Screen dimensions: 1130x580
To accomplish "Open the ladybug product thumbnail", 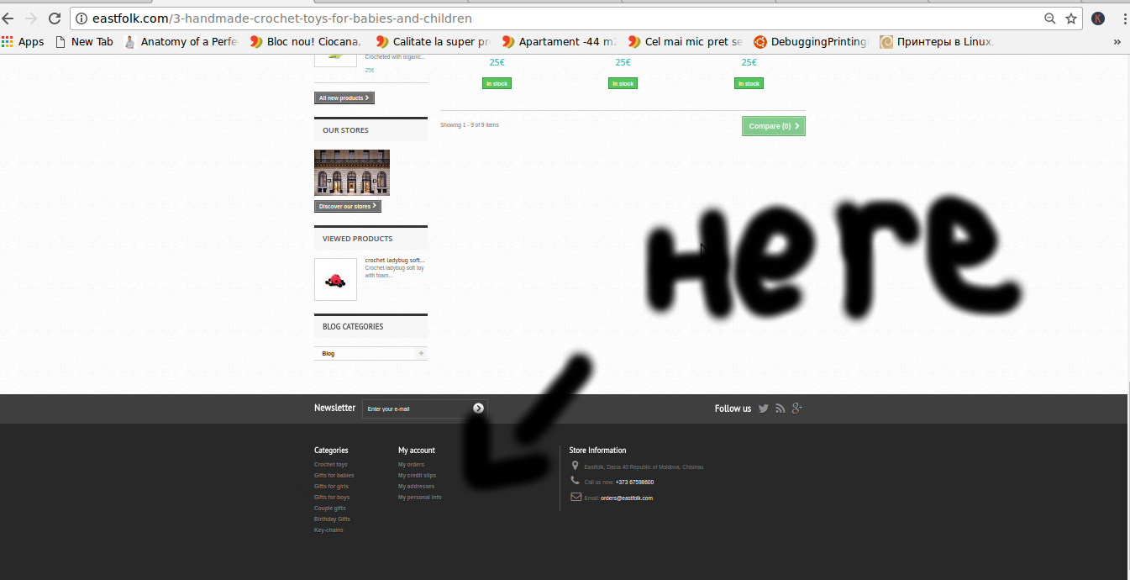I will coord(335,279).
